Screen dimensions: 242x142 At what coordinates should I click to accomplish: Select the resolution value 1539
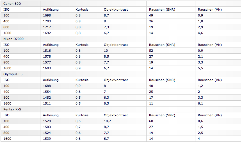click(47, 139)
